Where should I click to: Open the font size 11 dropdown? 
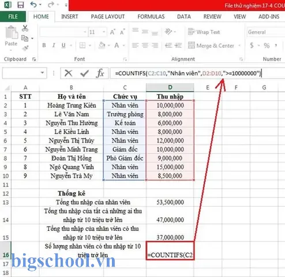[104, 32]
